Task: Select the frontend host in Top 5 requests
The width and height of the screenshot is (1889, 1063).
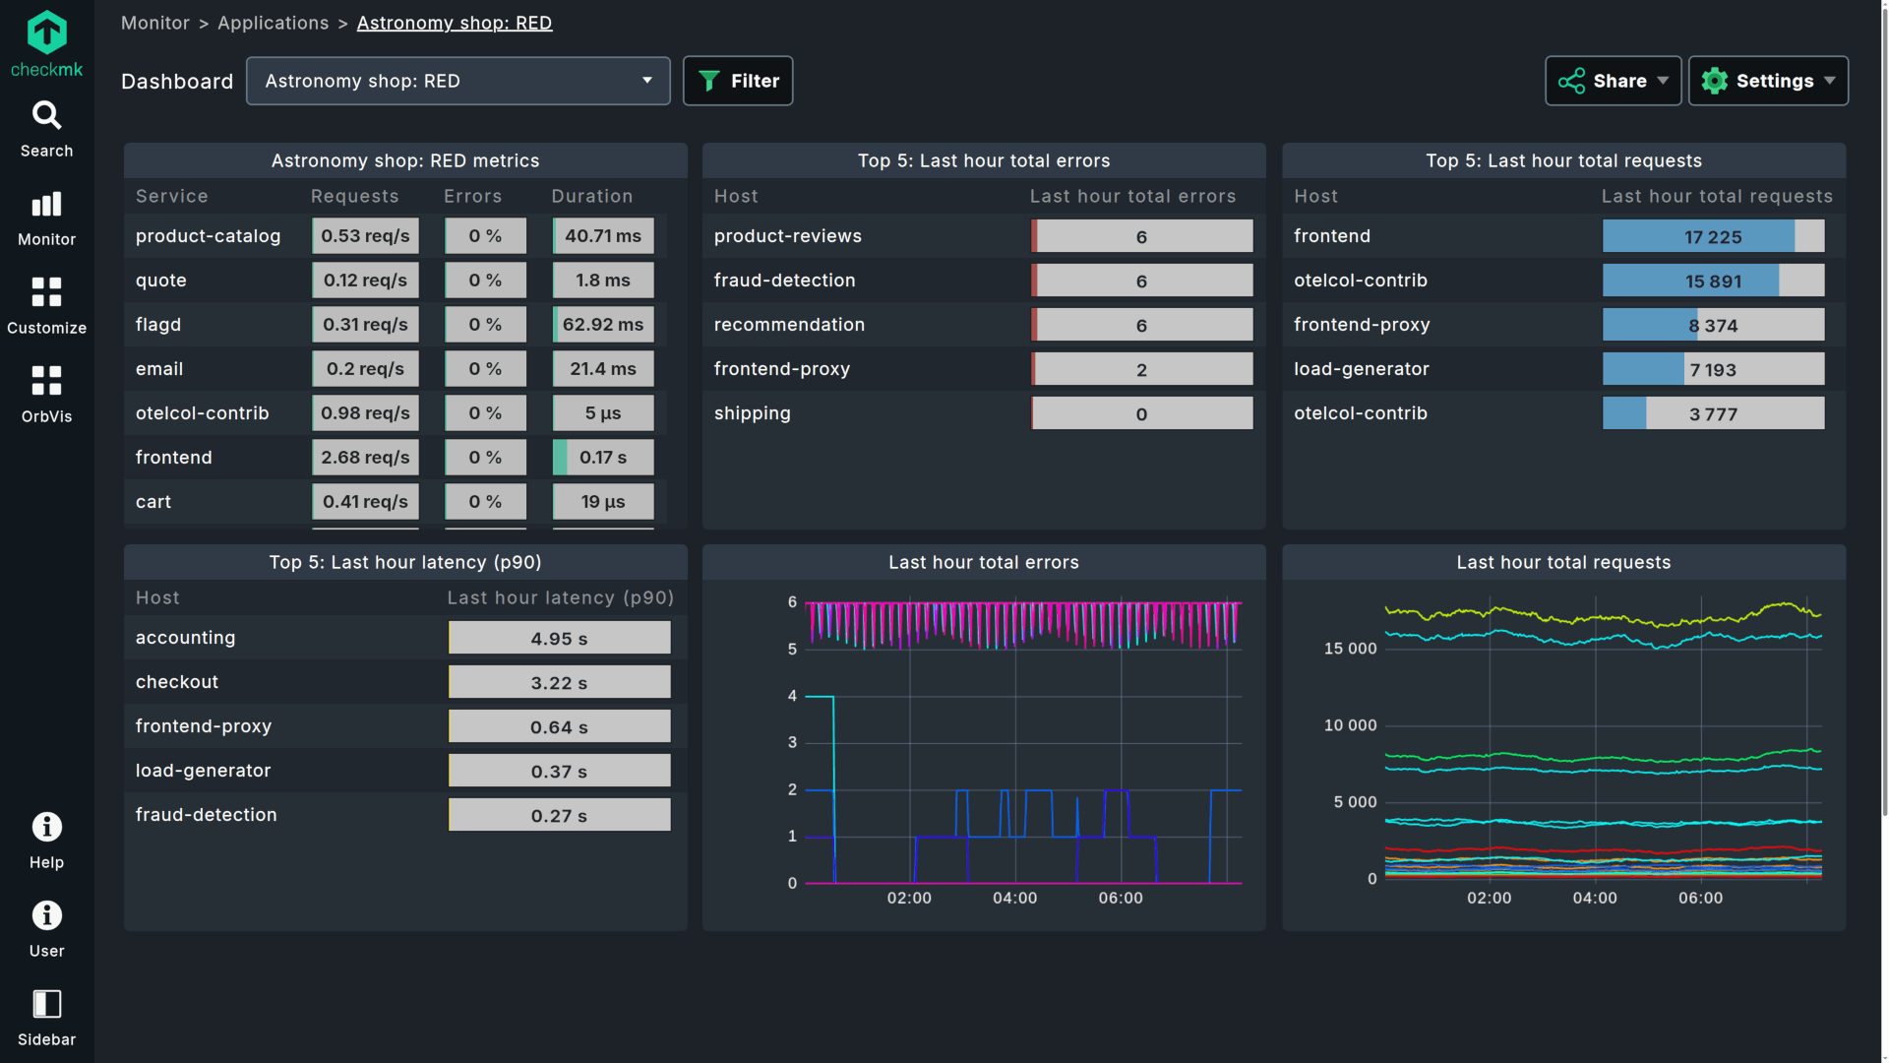Action: (x=1332, y=236)
